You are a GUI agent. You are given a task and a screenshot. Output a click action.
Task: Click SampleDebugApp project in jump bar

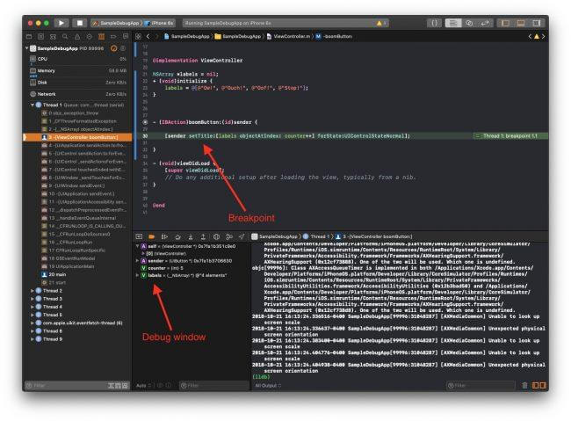pos(187,36)
